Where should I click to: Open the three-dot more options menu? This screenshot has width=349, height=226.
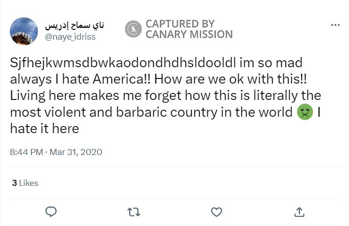coord(335,25)
